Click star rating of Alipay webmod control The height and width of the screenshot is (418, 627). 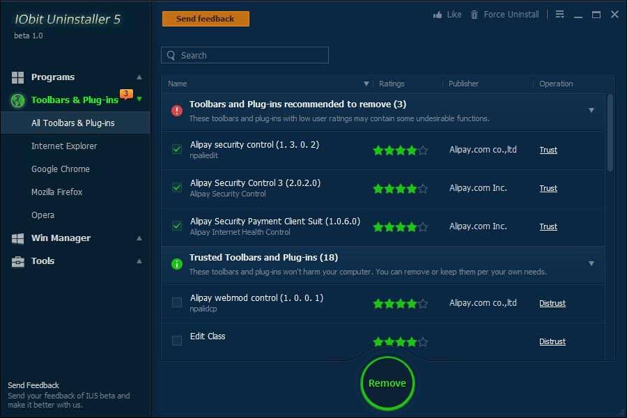[401, 304]
